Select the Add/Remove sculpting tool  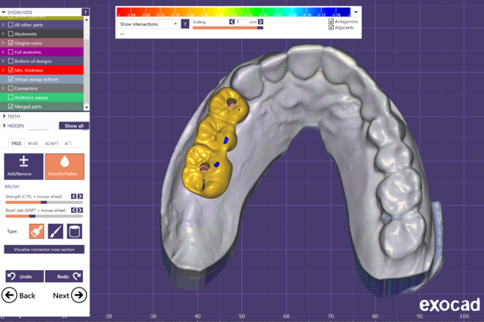click(x=23, y=166)
